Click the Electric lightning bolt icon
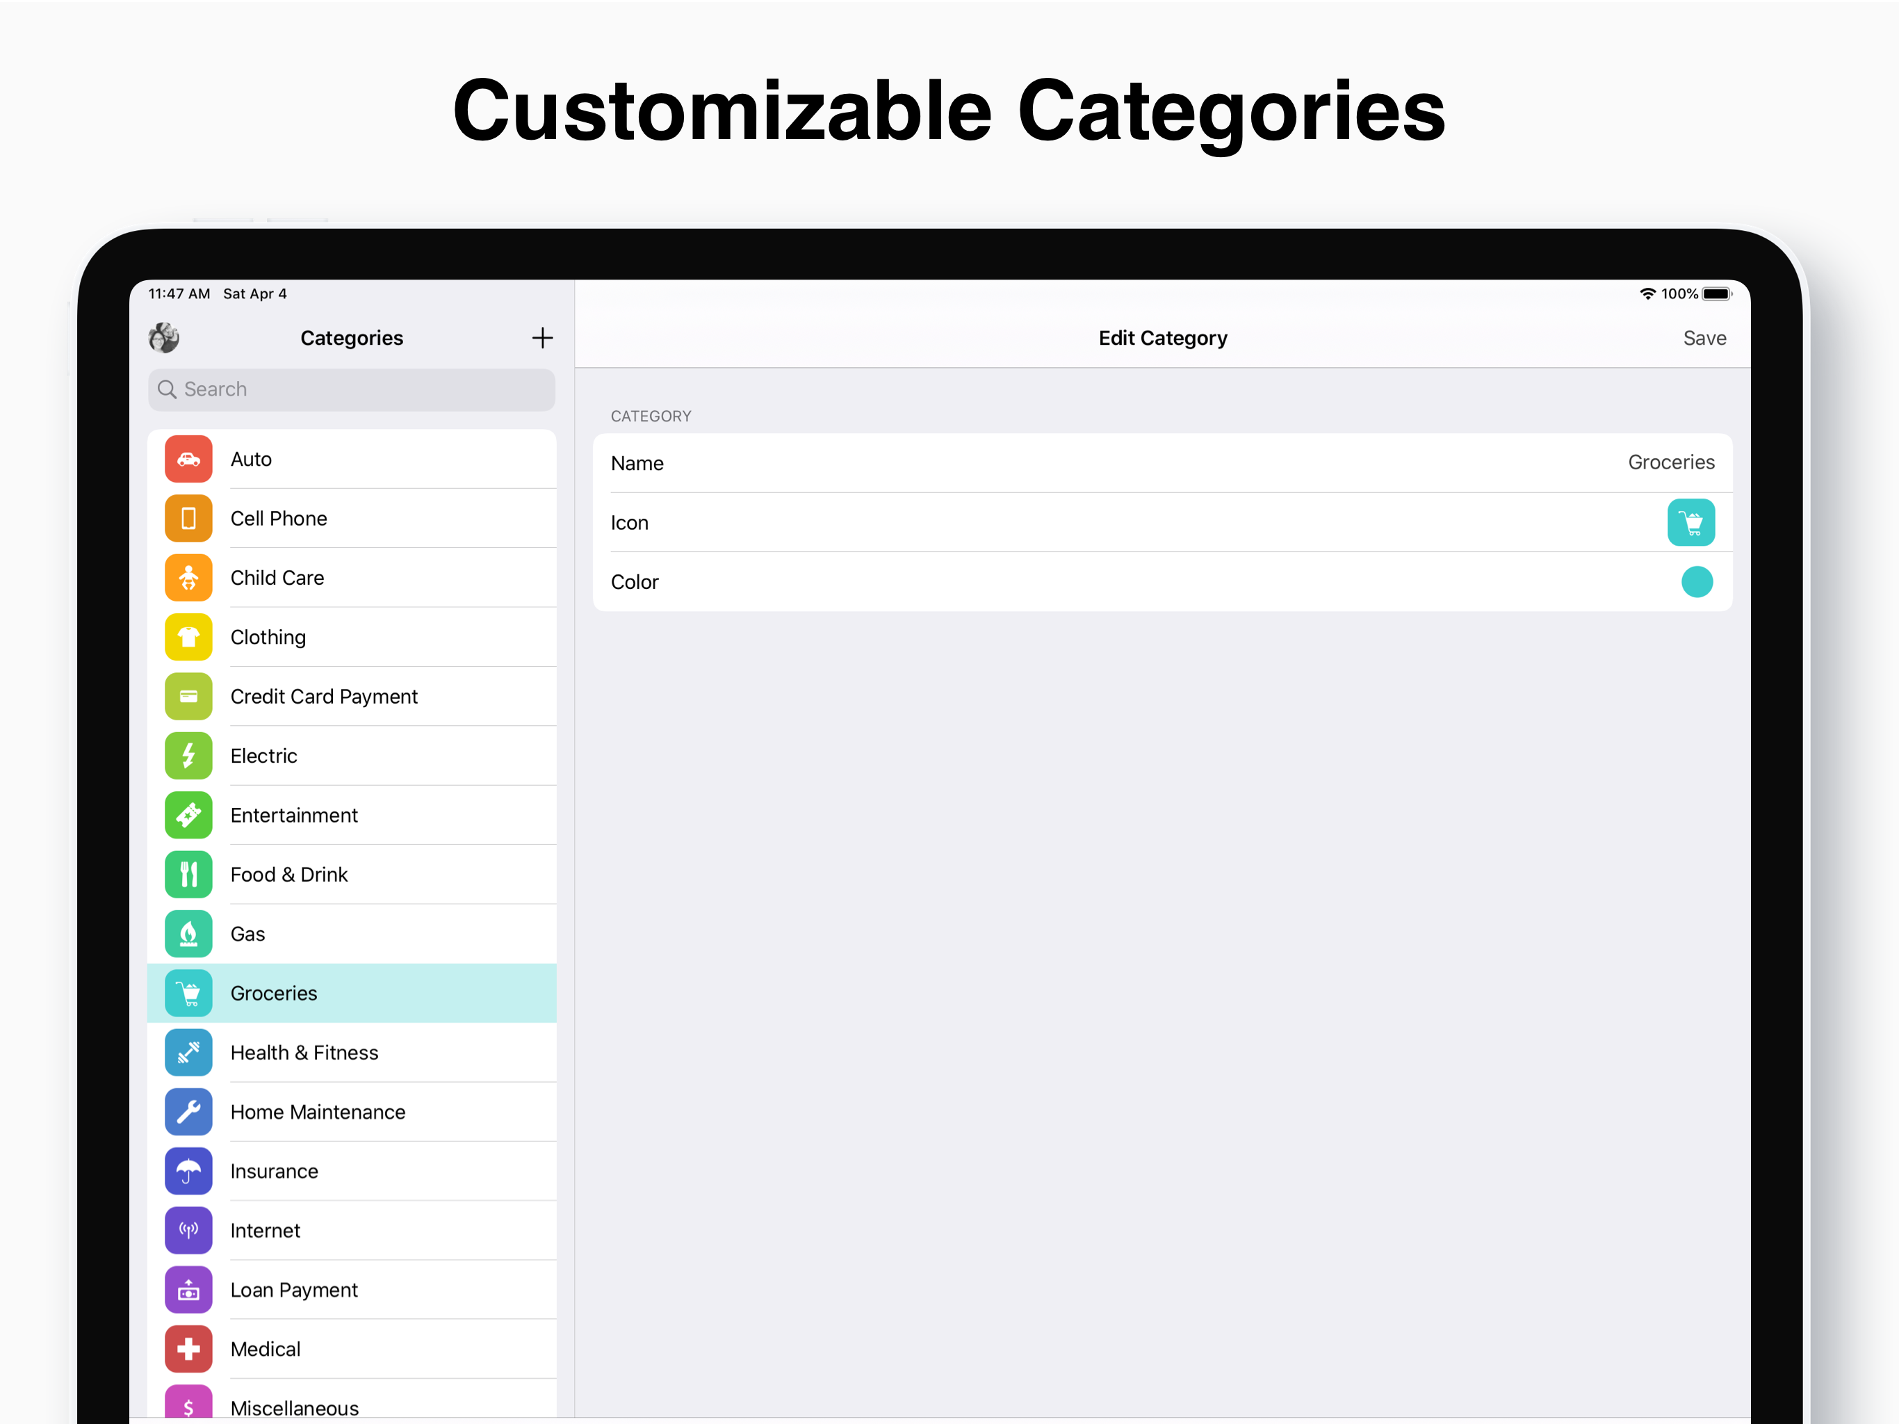This screenshot has height=1424, width=1899. point(188,756)
